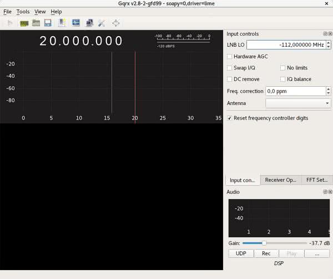Toggle the Swap I/Q checkbox
The height and width of the screenshot is (279, 333).
[x=230, y=68]
